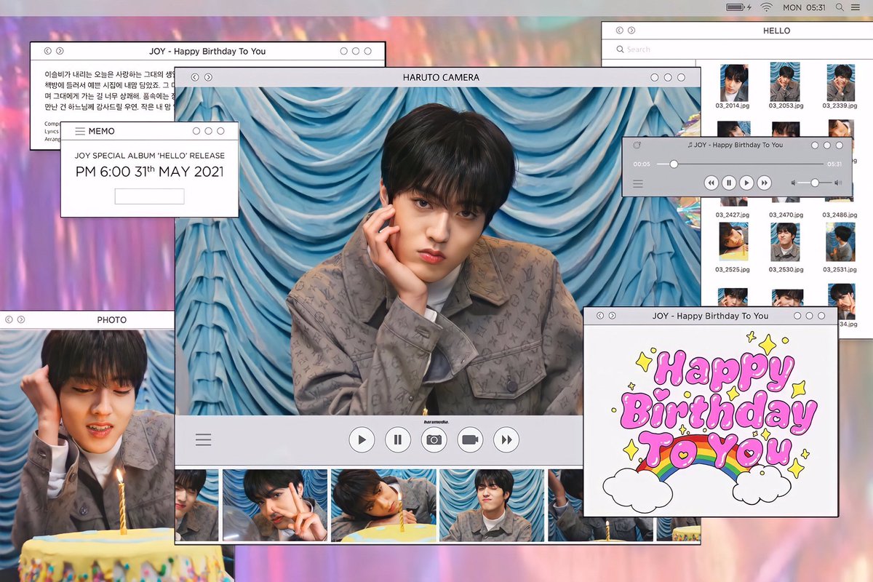
Task: Toggle pause on the camera feed
Action: tap(397, 439)
